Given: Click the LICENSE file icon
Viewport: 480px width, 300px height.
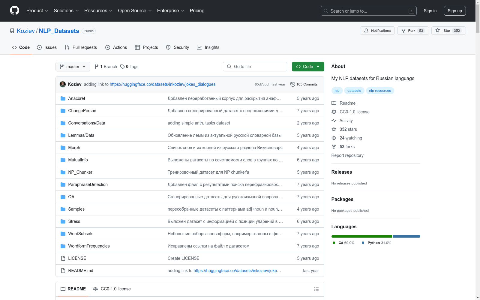Looking at the screenshot, I should tap(63, 258).
